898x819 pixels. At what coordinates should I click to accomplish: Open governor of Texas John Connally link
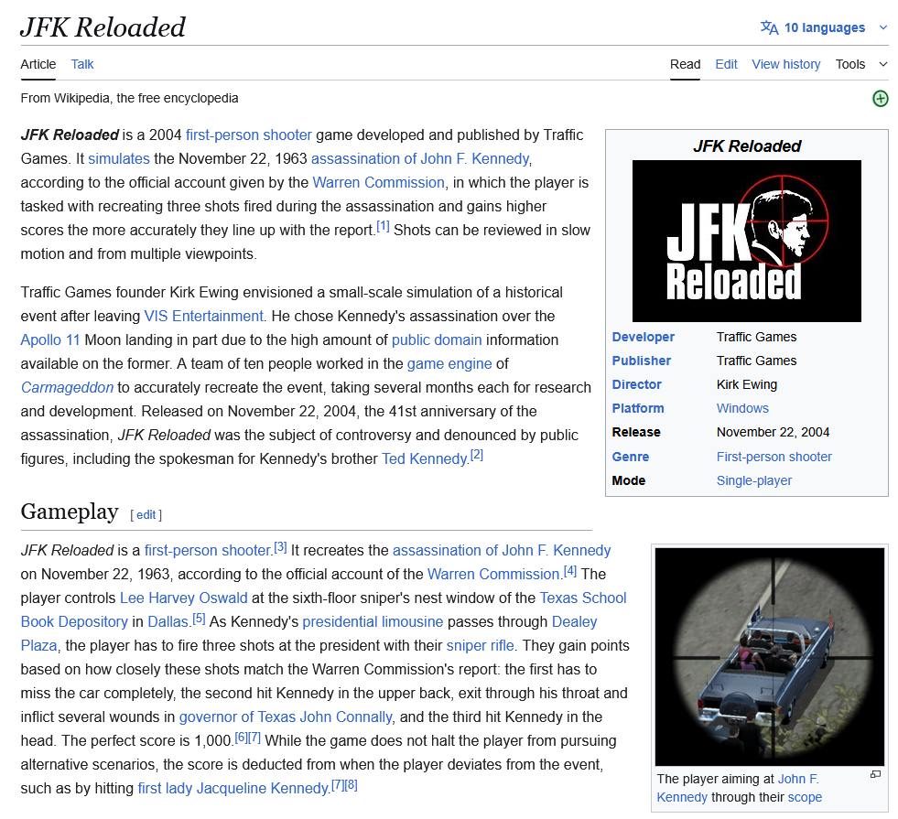[x=286, y=717]
